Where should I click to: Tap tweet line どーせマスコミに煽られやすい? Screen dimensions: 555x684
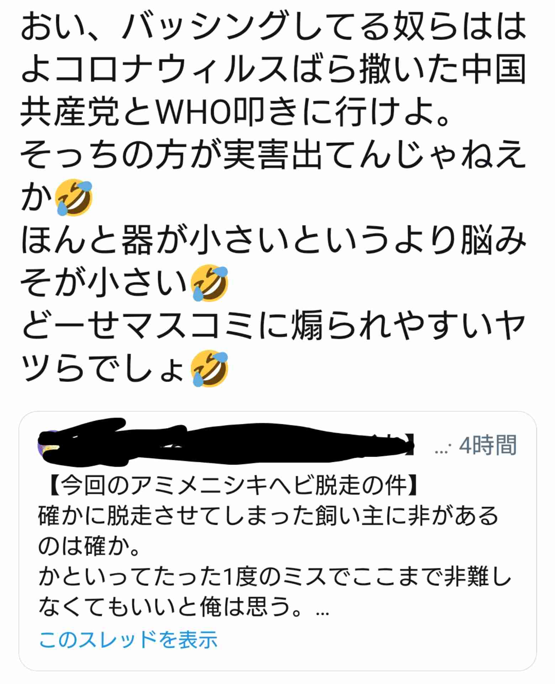(x=274, y=326)
